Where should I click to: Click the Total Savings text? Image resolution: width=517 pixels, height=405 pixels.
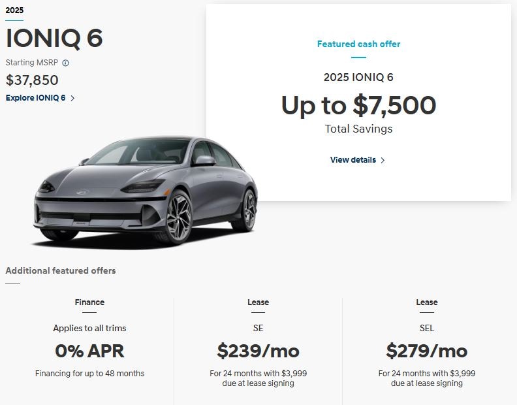[358, 129]
